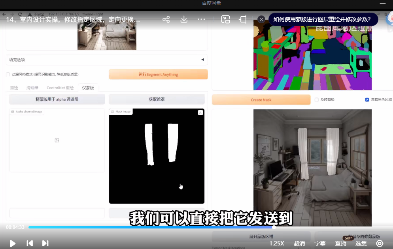Change video quality from 超清
This screenshot has width=393, height=249.
299,243
